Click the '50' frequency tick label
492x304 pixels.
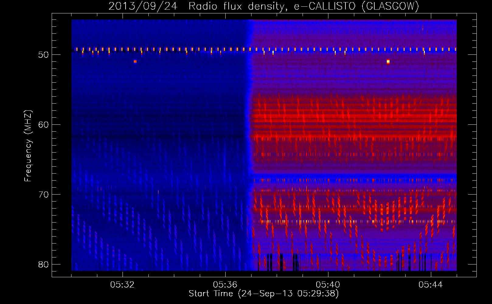(x=43, y=55)
